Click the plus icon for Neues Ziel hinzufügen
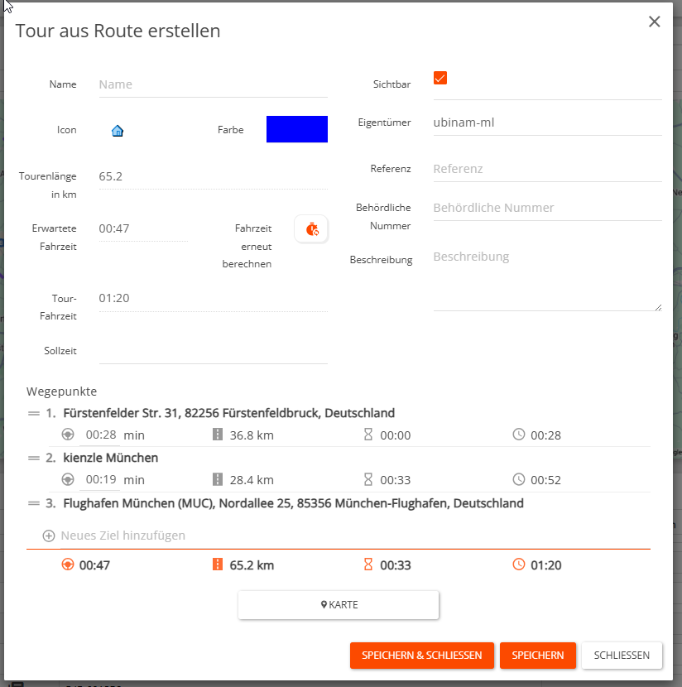This screenshot has width=682, height=687. coord(49,536)
